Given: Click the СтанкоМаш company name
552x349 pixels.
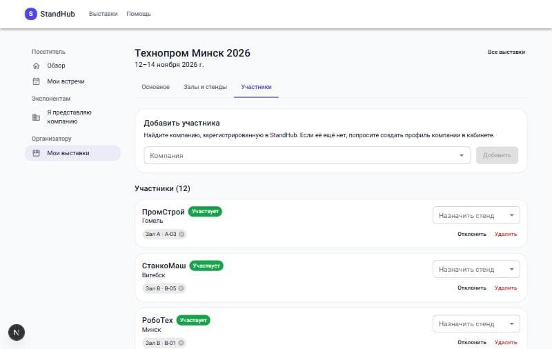Looking at the screenshot, I should [164, 266].
